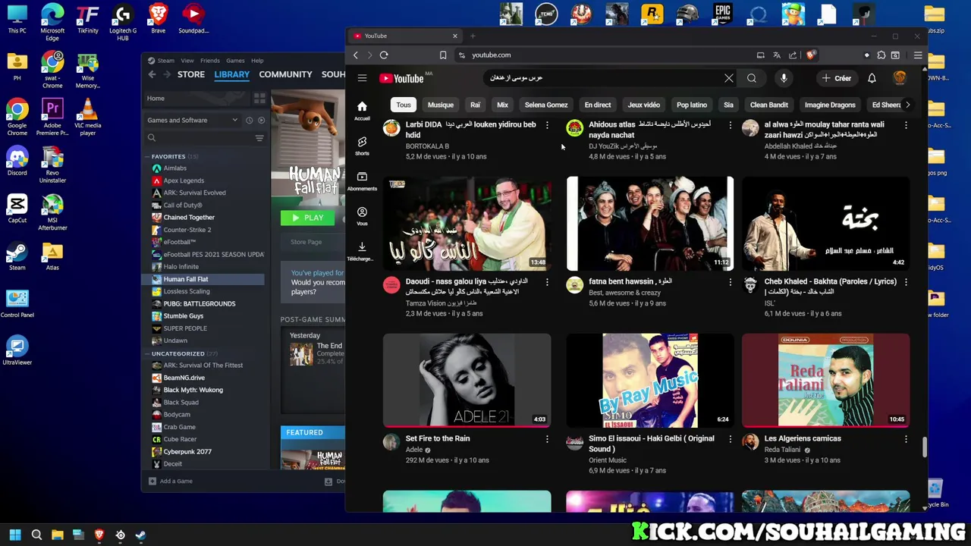This screenshot has width=971, height=546.
Task: Select Black Myth: Wukong in Steam list
Action: (x=193, y=390)
